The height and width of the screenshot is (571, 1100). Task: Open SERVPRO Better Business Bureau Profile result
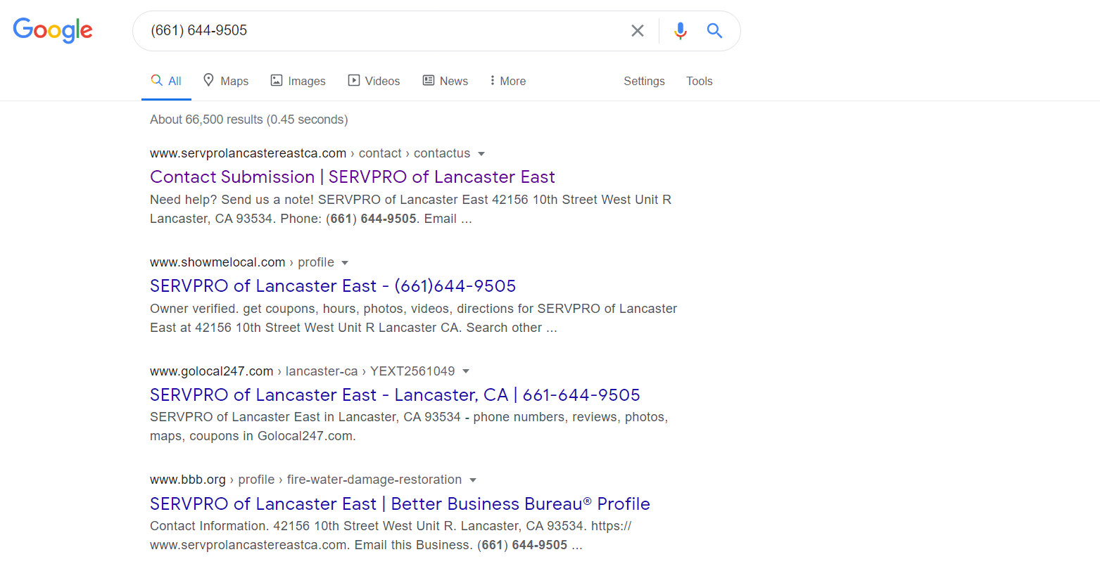point(400,503)
